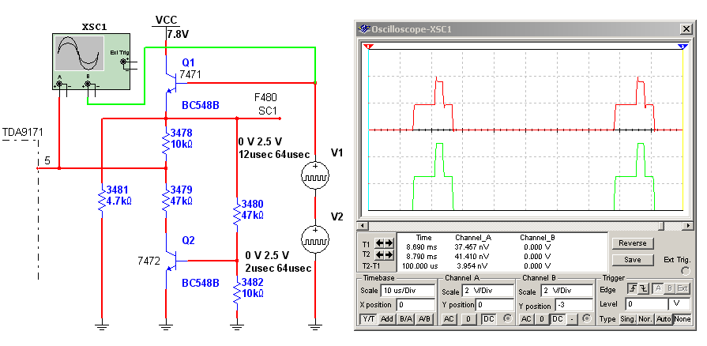Move cursor T1 with its arrow buttons
This screenshot has width=707, height=346.
(385, 244)
